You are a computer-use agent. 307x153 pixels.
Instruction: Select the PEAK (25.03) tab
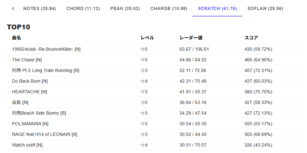125,8
